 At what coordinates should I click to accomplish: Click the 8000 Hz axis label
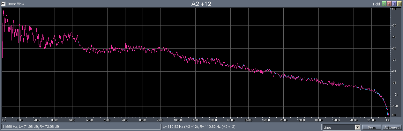pyautogui.click(x=143, y=120)
